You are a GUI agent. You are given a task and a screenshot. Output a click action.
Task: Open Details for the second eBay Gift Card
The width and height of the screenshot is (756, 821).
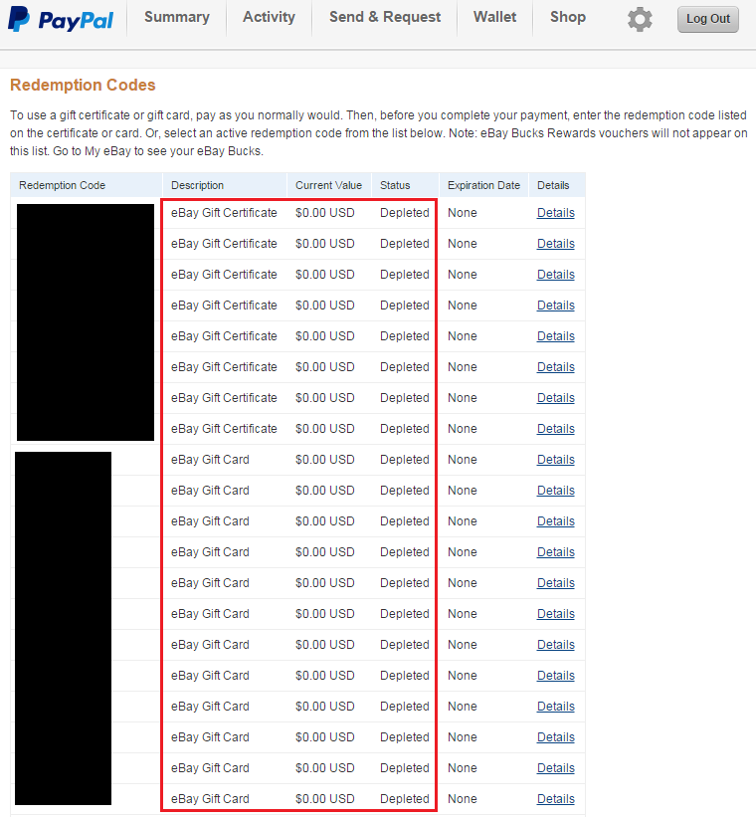point(555,492)
